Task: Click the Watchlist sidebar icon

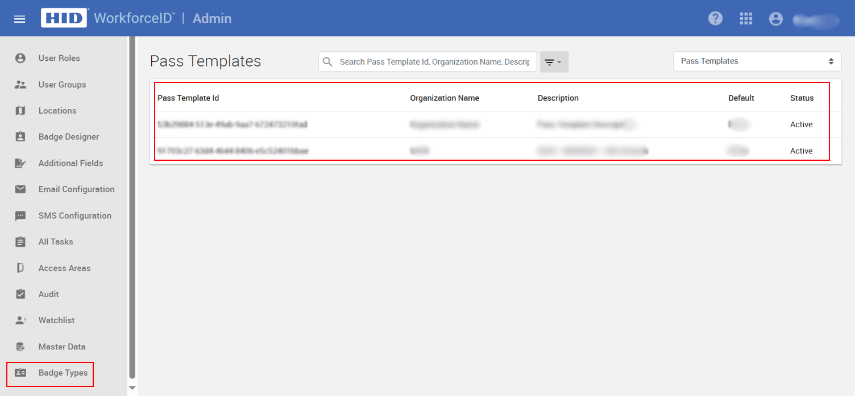Action: (x=20, y=320)
